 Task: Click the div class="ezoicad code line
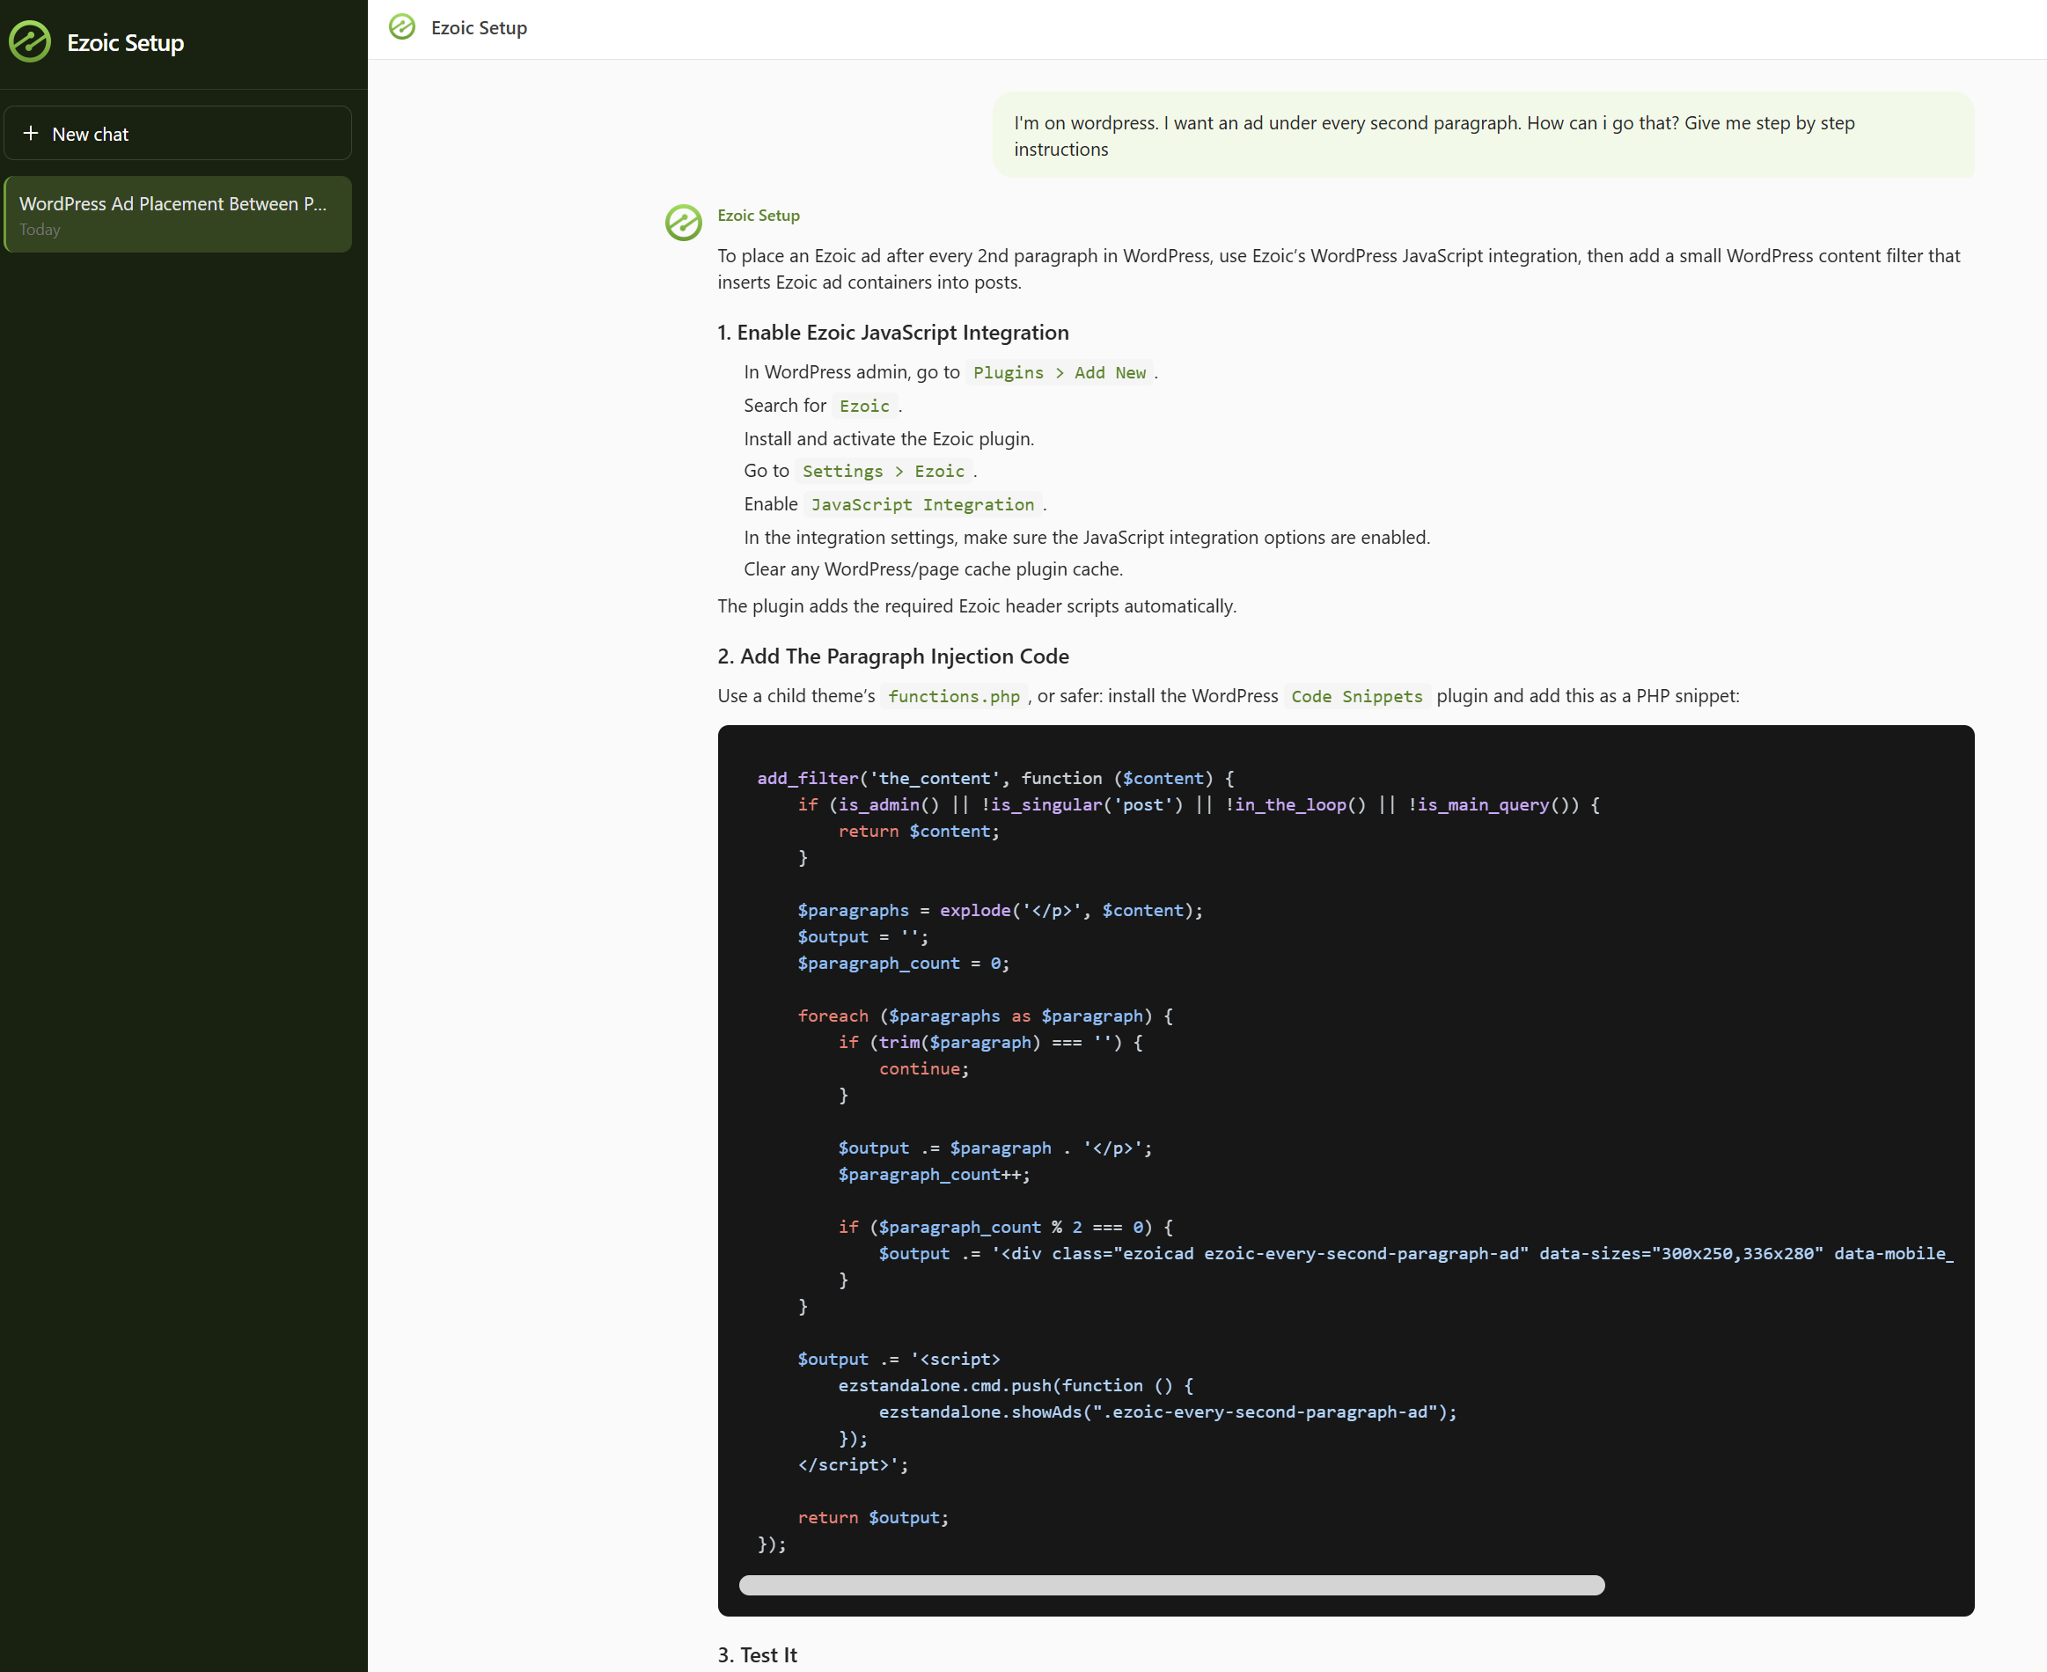coord(1416,1253)
